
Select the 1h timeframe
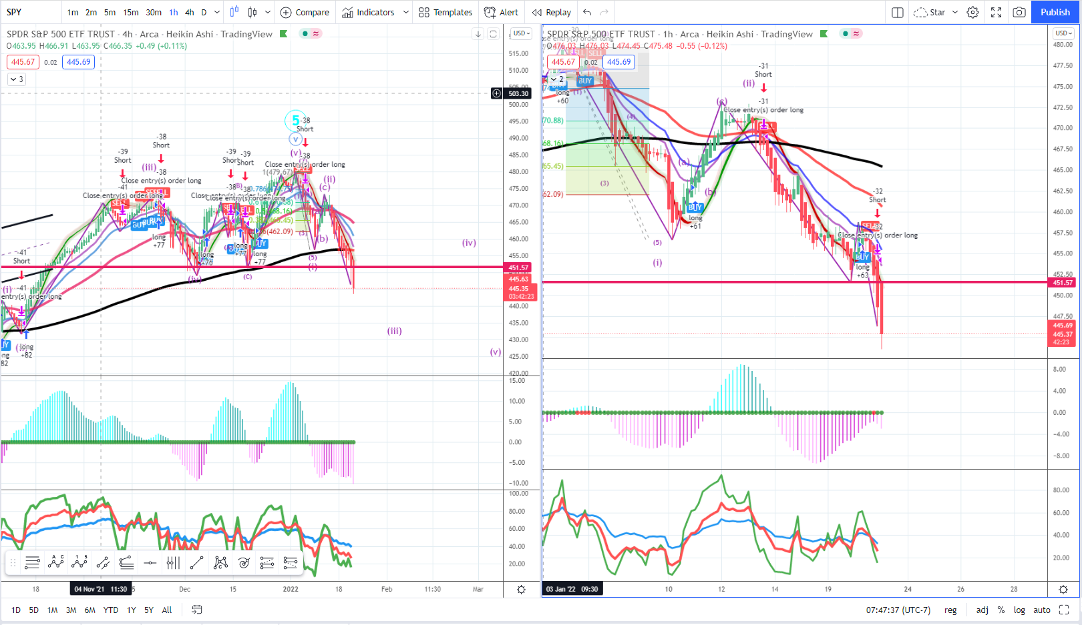tap(173, 12)
